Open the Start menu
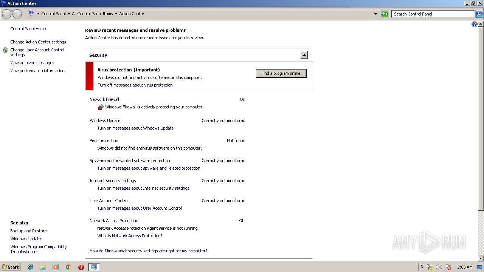The image size is (484, 272). (x=10, y=267)
